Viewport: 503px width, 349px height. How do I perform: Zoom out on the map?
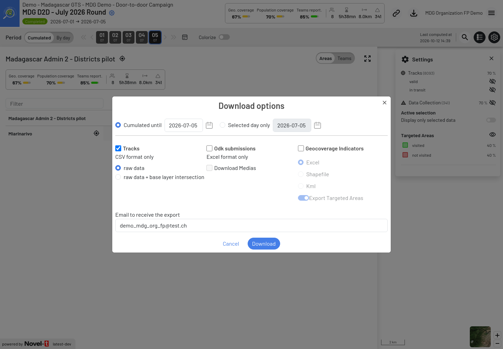coord(497,343)
